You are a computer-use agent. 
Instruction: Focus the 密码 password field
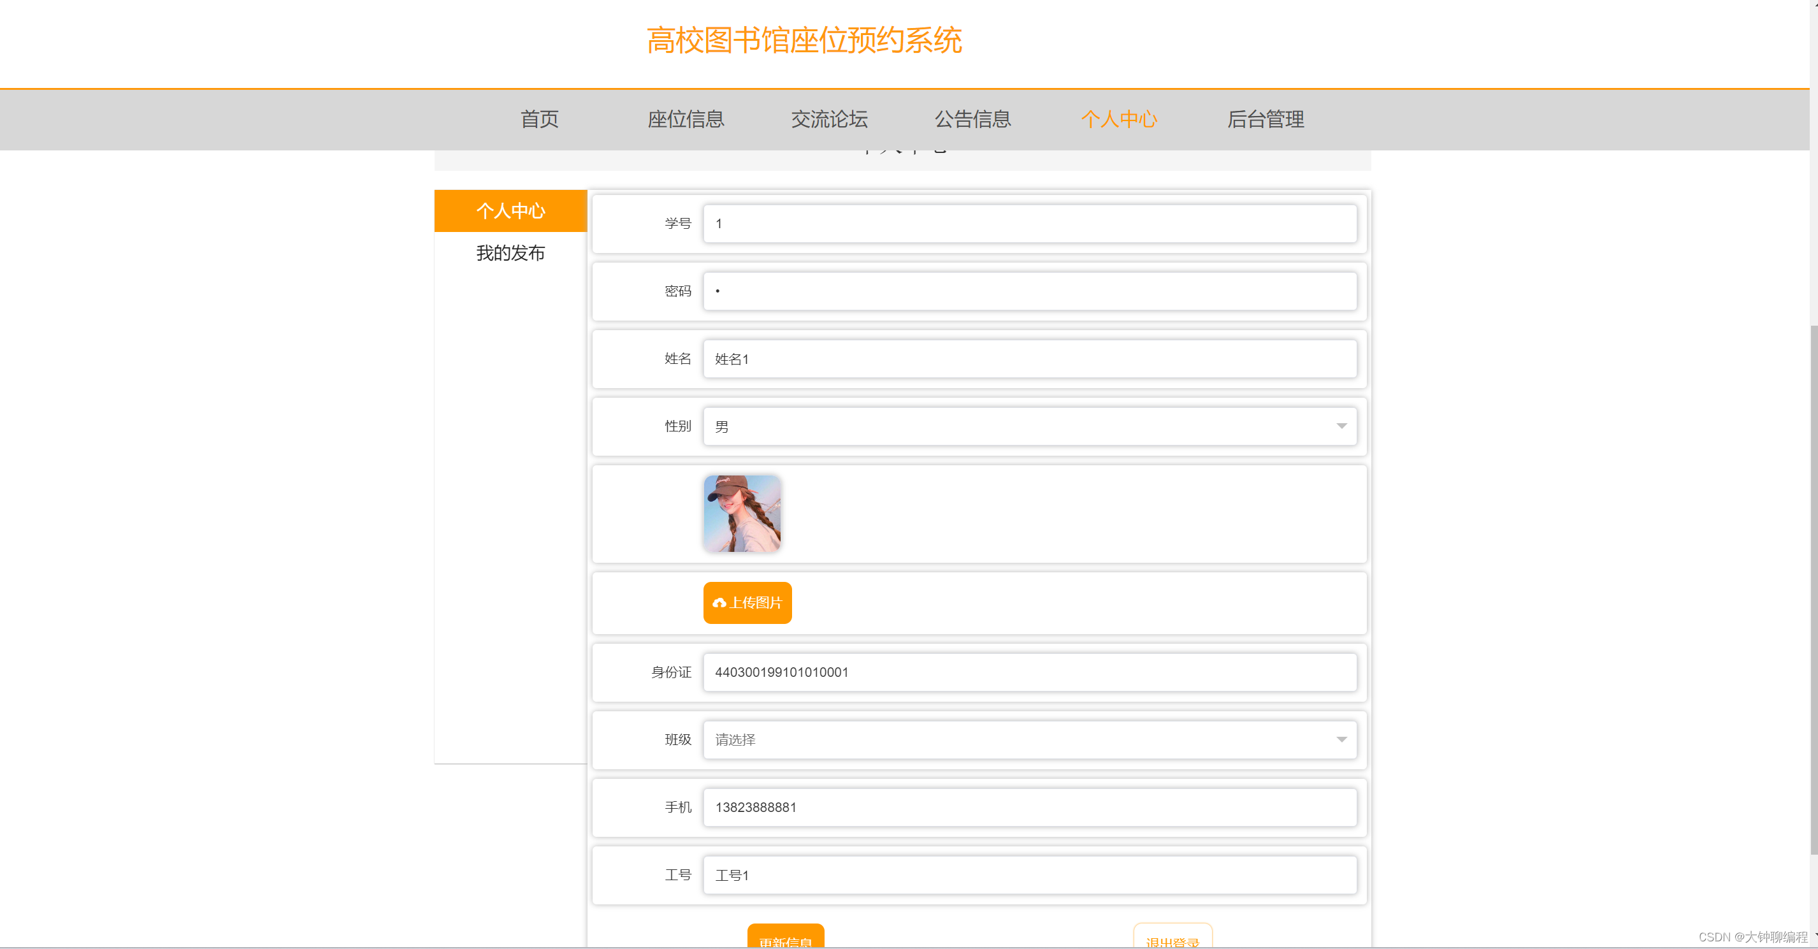1029,291
